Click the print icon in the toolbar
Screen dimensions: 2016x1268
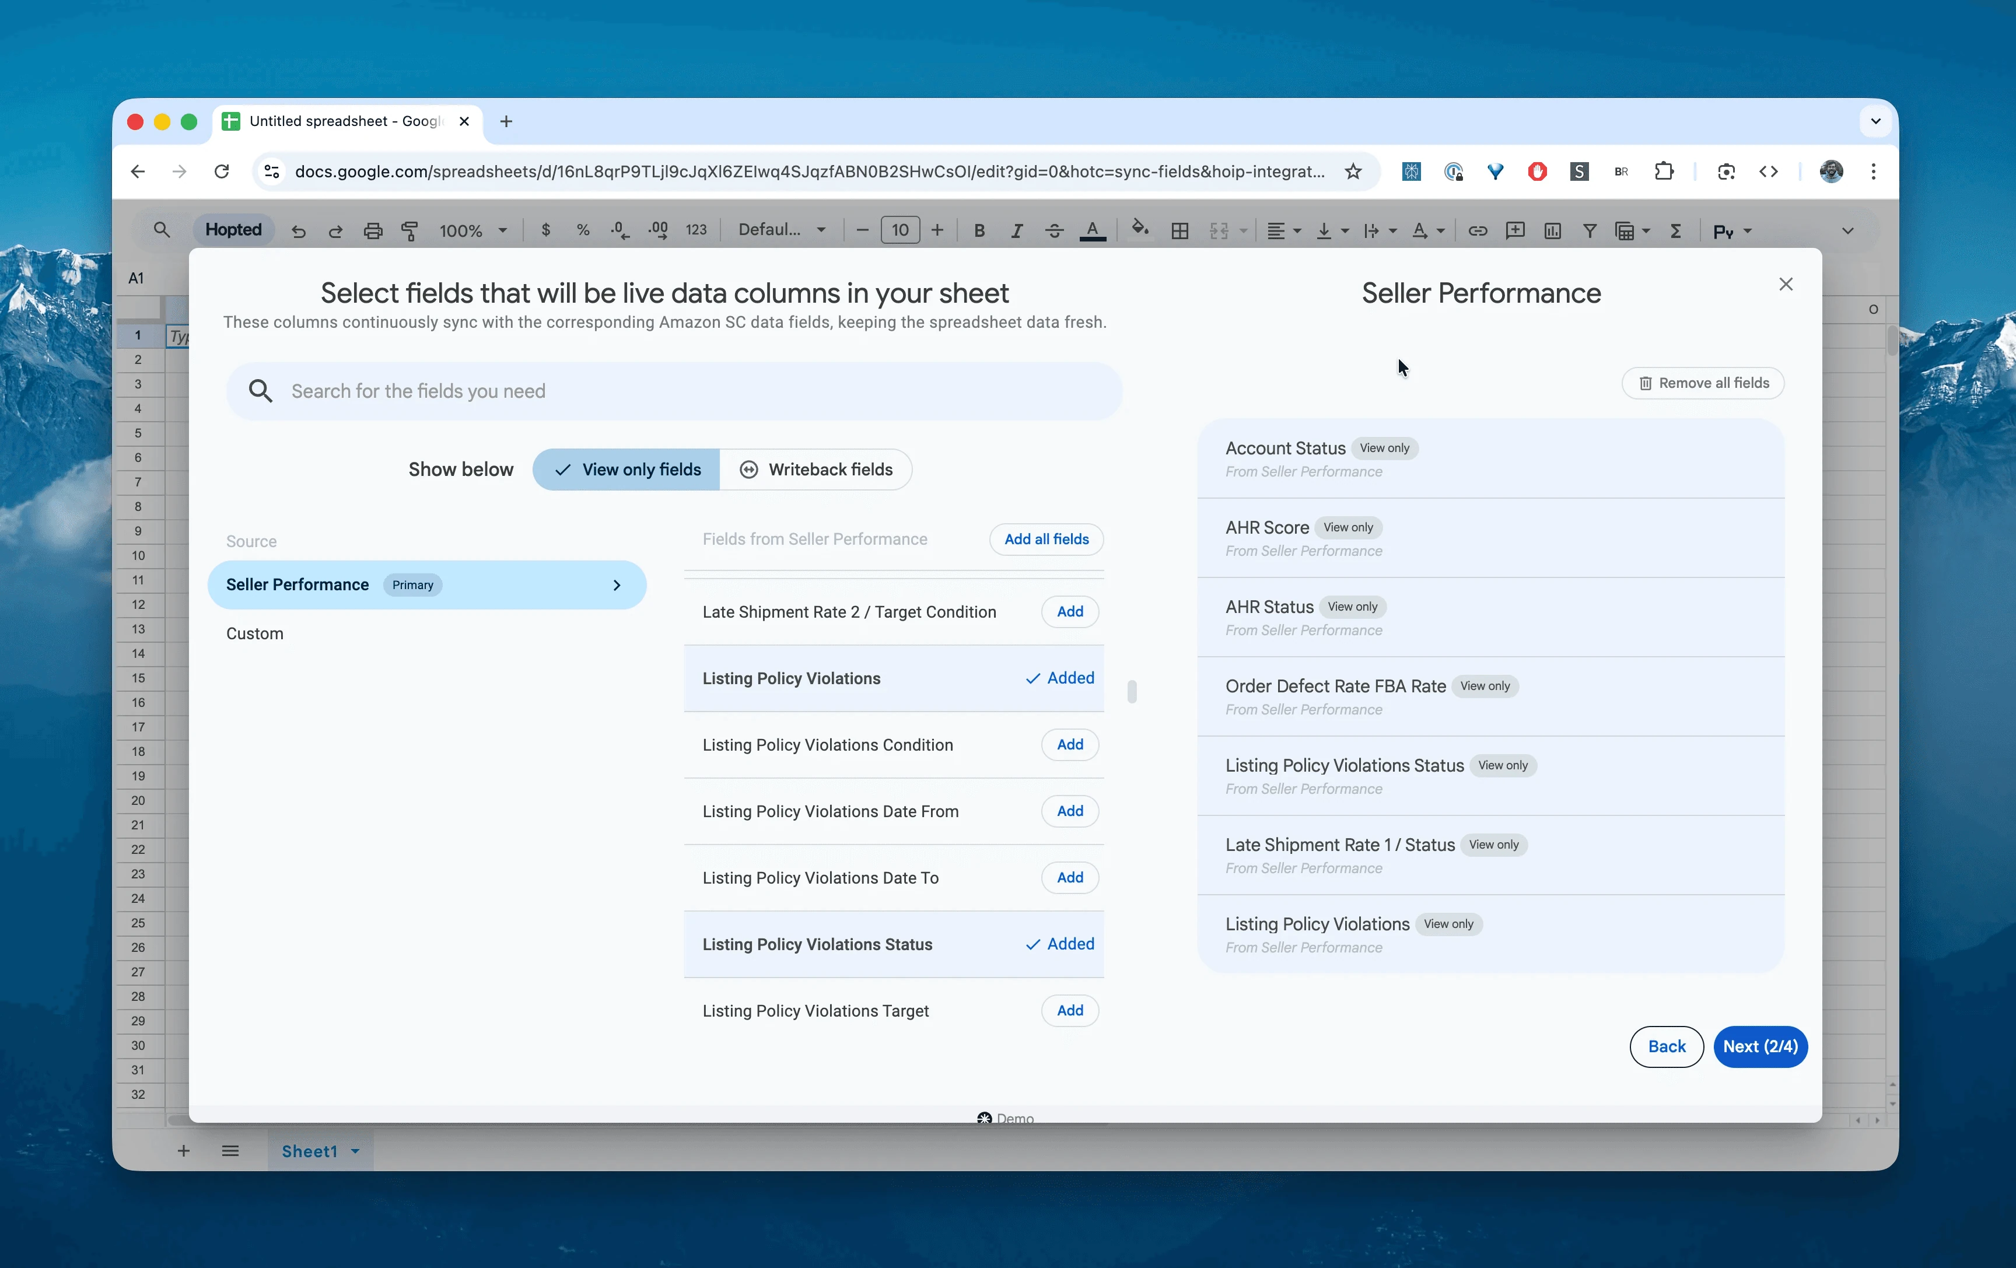[x=373, y=231]
